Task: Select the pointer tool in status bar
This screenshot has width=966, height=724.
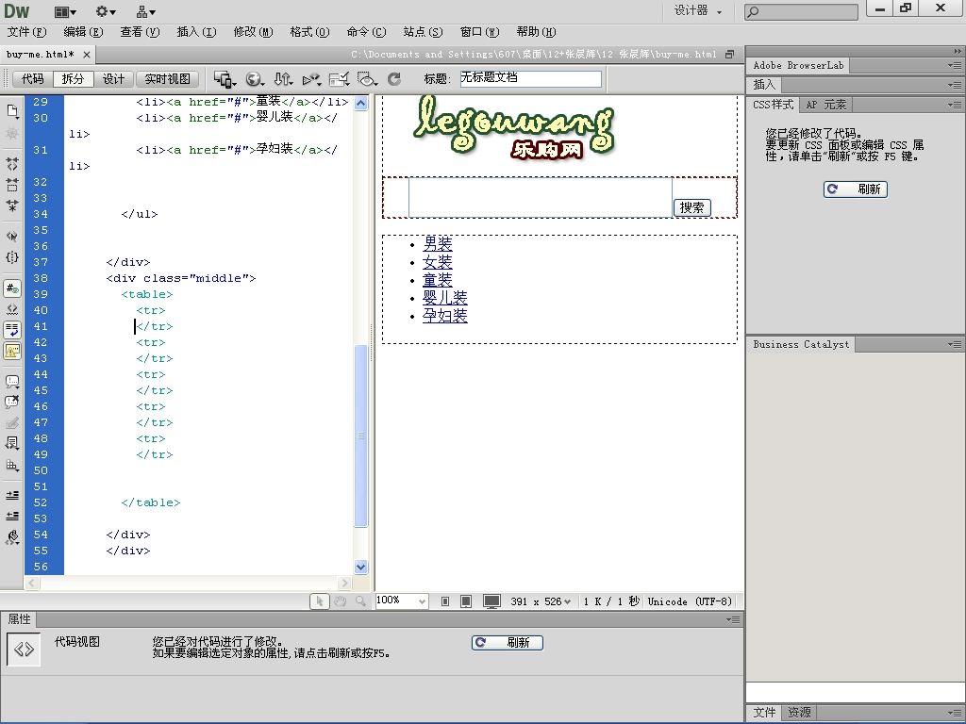Action: point(319,601)
